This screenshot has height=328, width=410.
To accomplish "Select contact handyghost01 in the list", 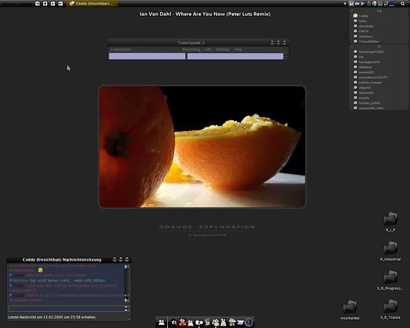I will (x=369, y=62).
